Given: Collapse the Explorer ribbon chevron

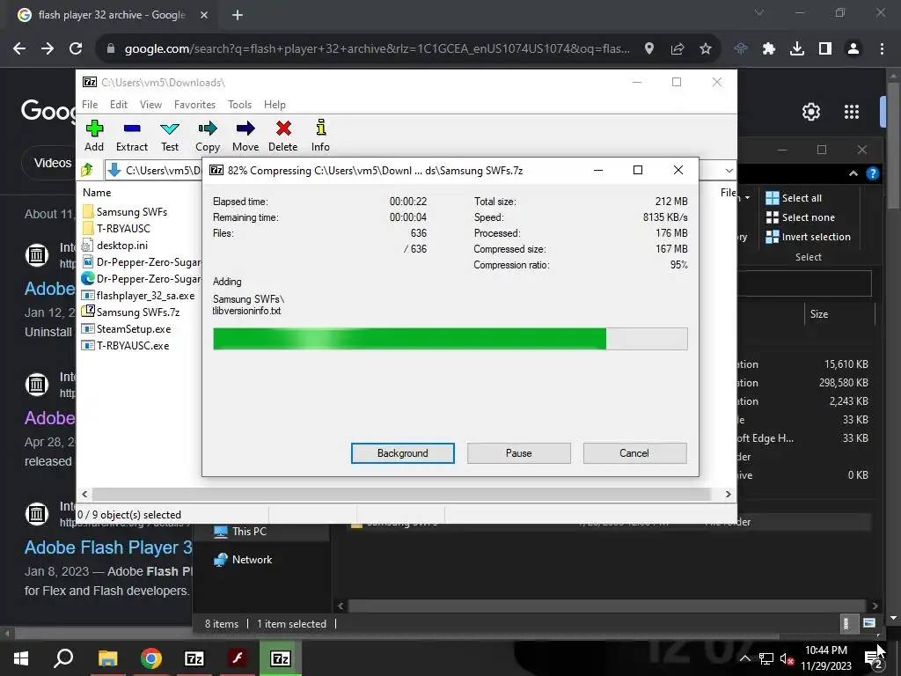Looking at the screenshot, I should pos(853,173).
